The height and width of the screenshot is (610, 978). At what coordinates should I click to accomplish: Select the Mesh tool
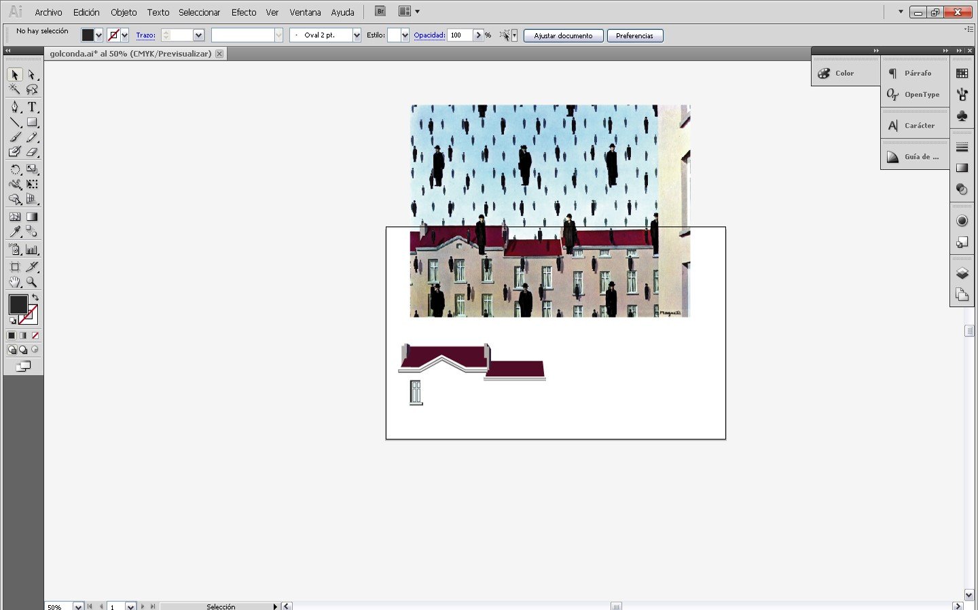(x=15, y=217)
